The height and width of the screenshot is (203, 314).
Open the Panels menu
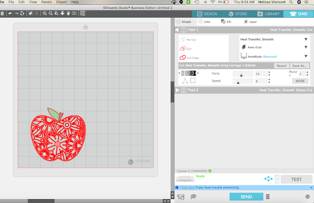(x=47, y=2)
